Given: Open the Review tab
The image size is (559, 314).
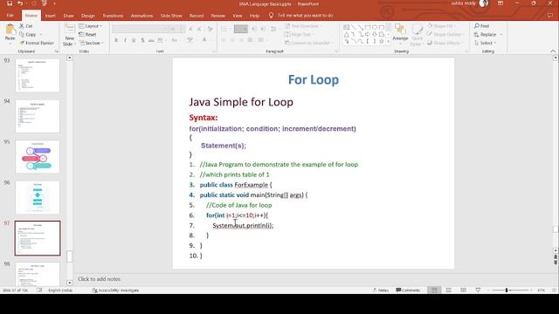Looking at the screenshot, I should (x=217, y=16).
